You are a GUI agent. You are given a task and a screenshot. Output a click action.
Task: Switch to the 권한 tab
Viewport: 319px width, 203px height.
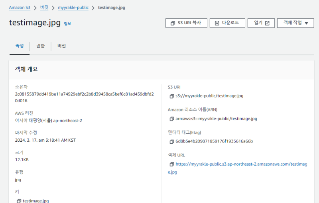point(41,46)
